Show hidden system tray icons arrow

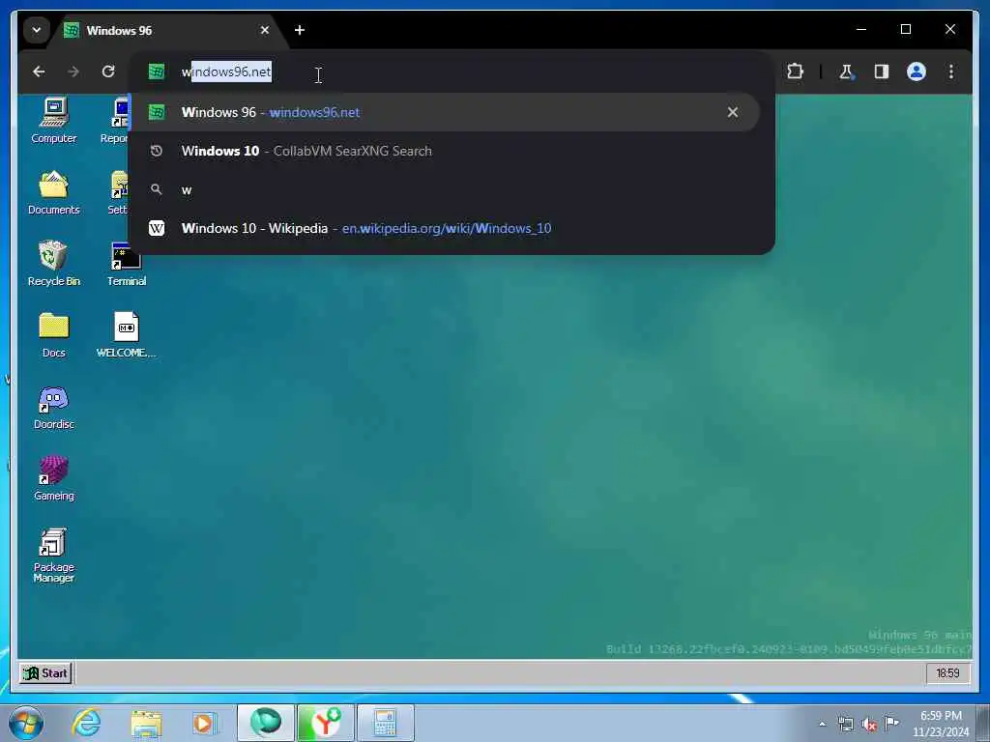[822, 724]
